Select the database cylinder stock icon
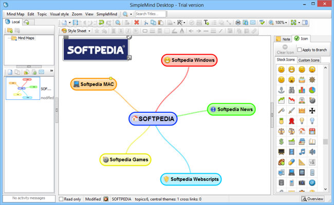334x205 pixels. (282, 182)
